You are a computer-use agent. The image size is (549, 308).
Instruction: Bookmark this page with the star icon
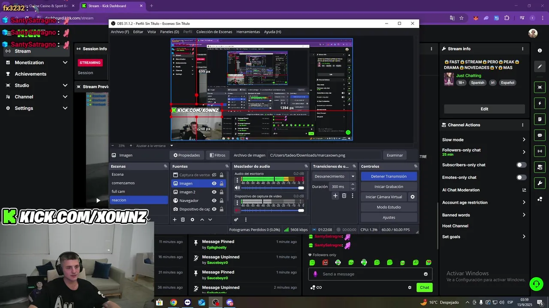pyautogui.click(x=462, y=18)
